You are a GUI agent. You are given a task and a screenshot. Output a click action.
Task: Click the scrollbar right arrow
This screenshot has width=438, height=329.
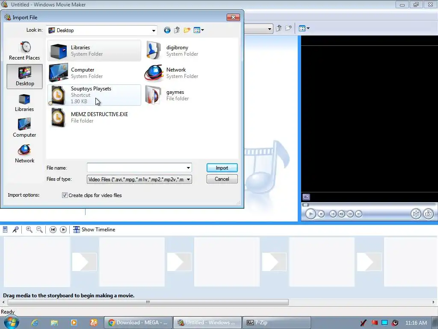coord(434,302)
